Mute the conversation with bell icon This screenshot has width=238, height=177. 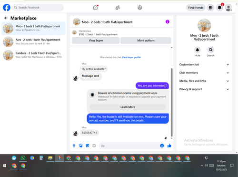pos(198,50)
